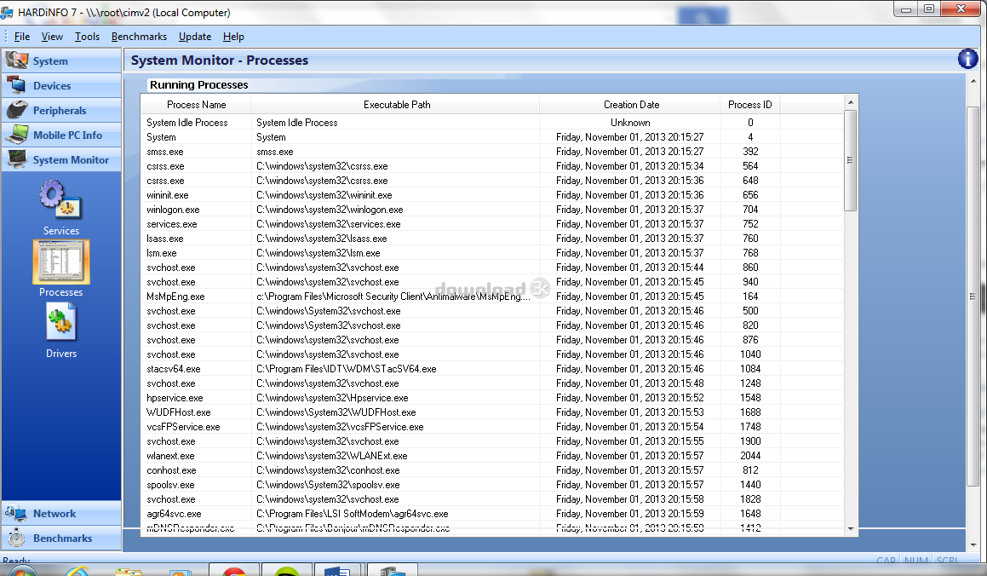
Task: Select MsMpEng.exe in the Process Name column
Action: (175, 297)
